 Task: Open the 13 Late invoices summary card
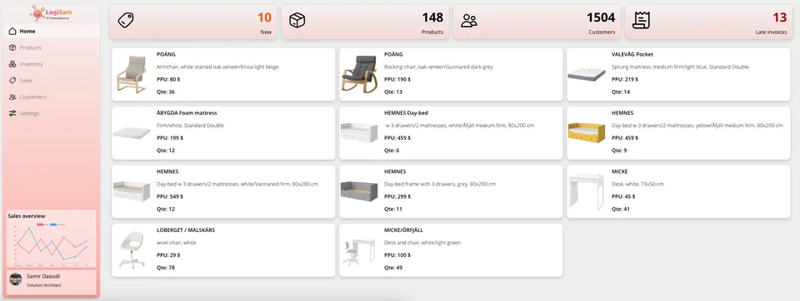(708, 22)
